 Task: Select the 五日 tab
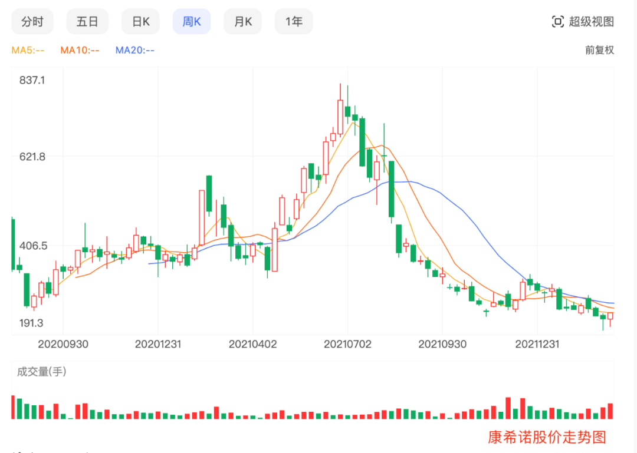87,22
